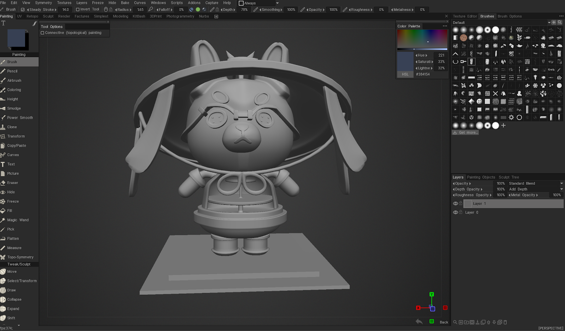This screenshot has height=331, width=565.
Task: Decrease Radius with the left arrow
Action: point(116,10)
